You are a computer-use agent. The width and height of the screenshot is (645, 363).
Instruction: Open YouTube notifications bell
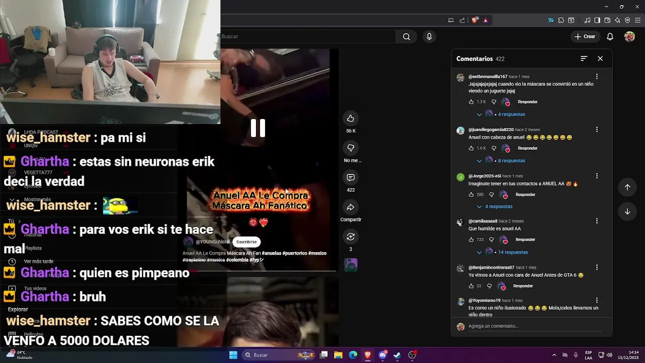click(x=610, y=36)
